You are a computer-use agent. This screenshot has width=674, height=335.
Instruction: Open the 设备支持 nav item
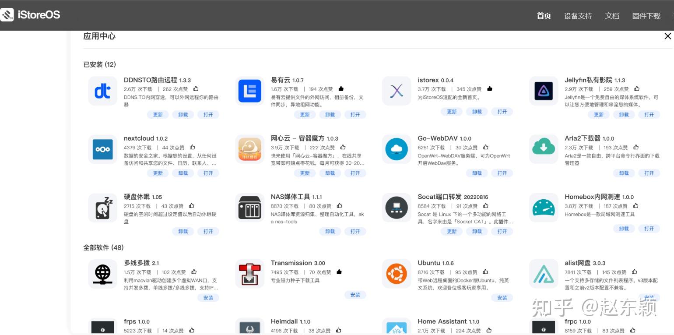(578, 16)
